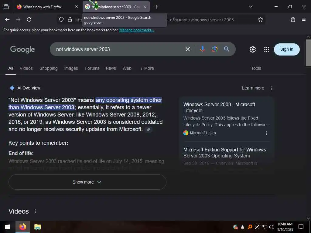Viewport: 311px width, 233px height.
Task: Open volume control in system tray
Action: tap(272, 227)
